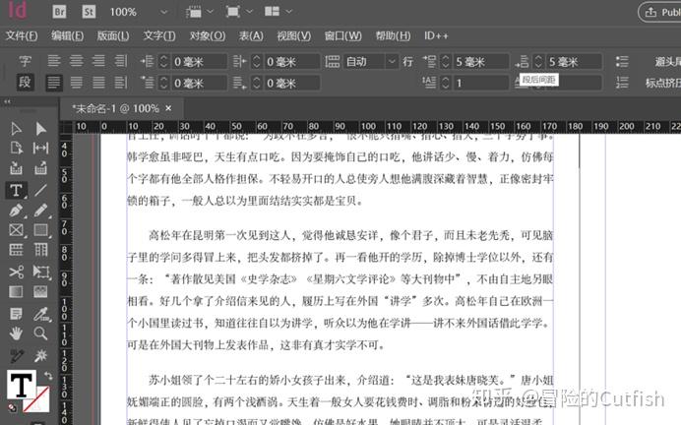
Task: Select the Free Transform tool
Action: (x=40, y=273)
